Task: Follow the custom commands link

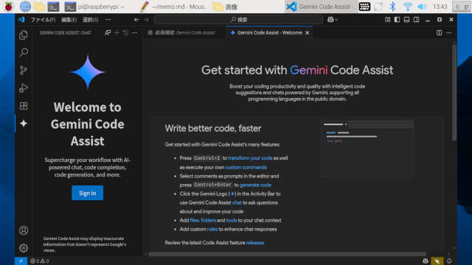Action: pos(246,167)
